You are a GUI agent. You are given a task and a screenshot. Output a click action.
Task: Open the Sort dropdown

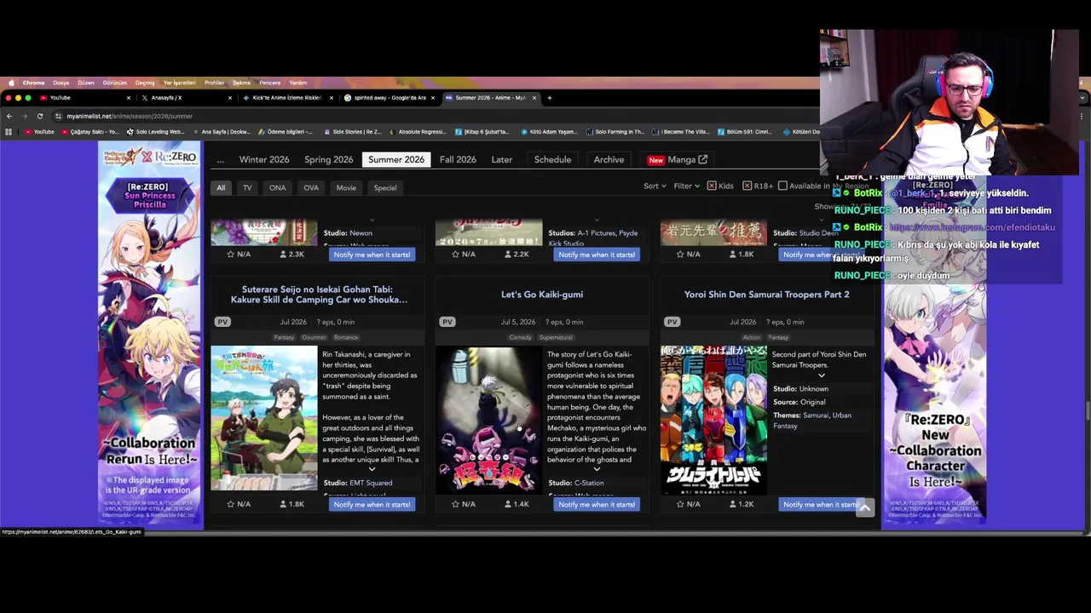pos(655,186)
